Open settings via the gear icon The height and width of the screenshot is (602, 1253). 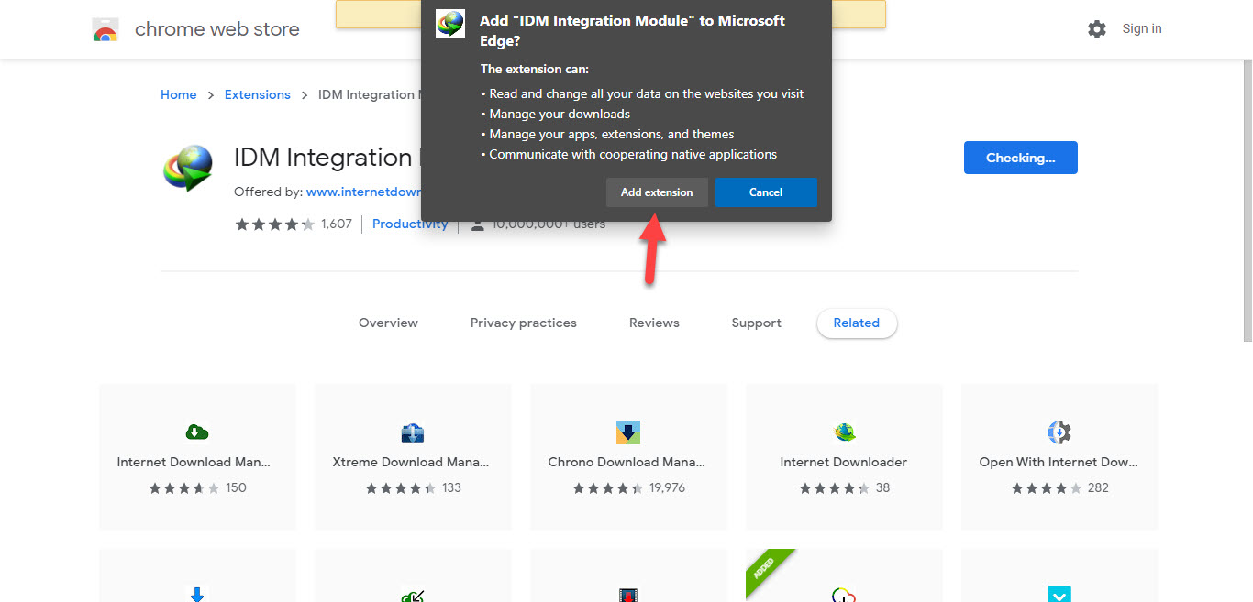click(1097, 29)
